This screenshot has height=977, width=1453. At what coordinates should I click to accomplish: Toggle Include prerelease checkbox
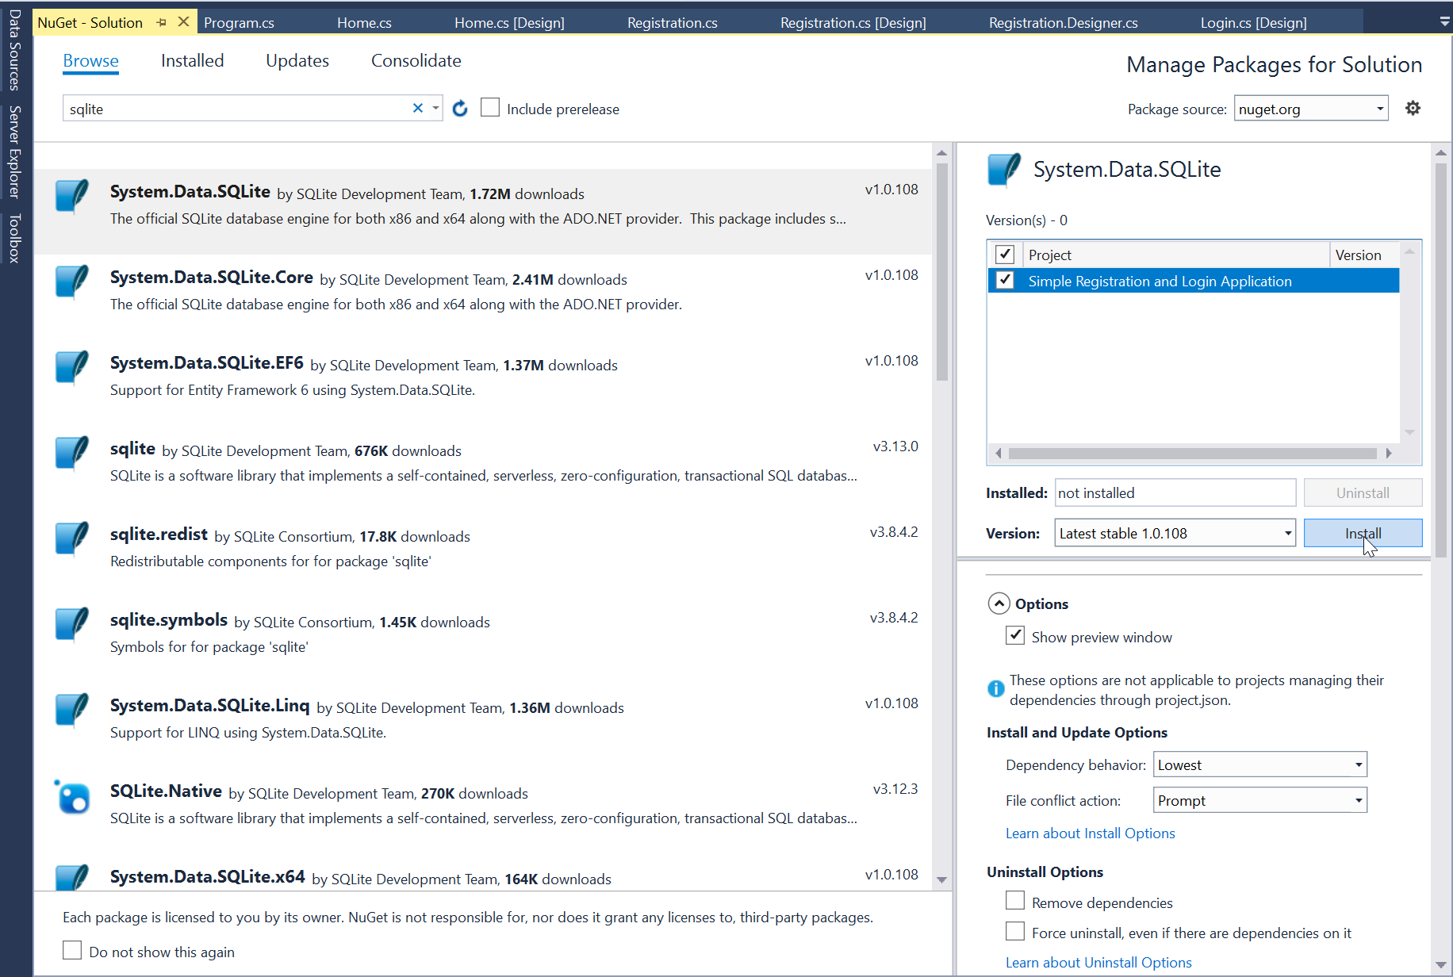(x=490, y=108)
